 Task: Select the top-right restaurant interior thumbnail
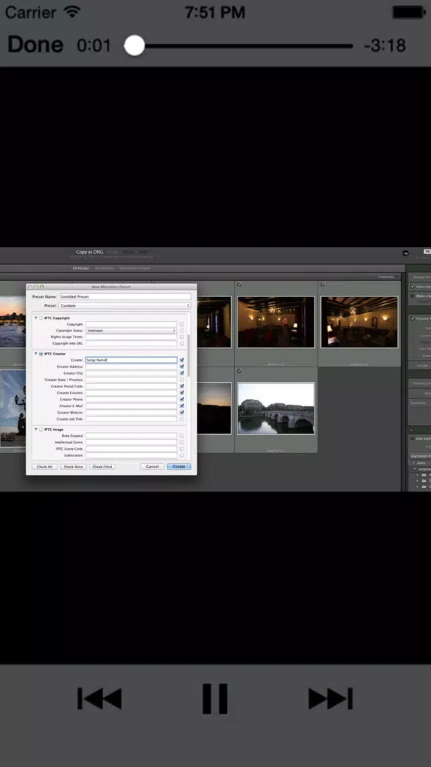(x=359, y=322)
